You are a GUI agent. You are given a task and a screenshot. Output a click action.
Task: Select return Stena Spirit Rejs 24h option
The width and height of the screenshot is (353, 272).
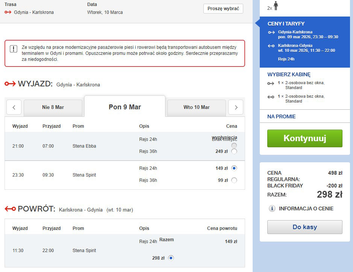[171, 258]
